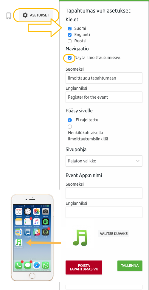Click the mobile phone preview icon
This screenshot has width=149, height=290.
pos(9,16)
